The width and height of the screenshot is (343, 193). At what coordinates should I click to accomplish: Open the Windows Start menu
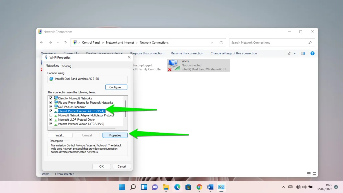pyautogui.click(x=122, y=187)
